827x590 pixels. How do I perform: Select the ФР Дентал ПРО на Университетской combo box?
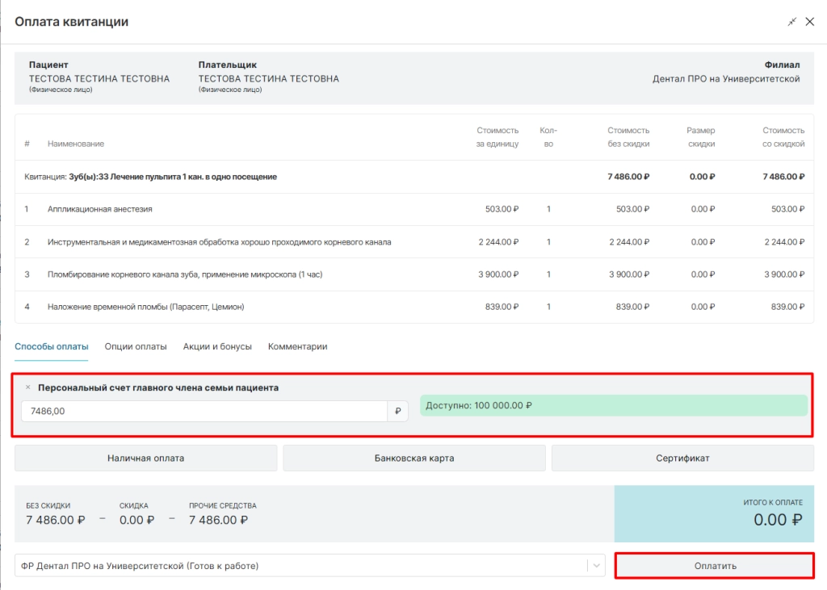(x=309, y=566)
